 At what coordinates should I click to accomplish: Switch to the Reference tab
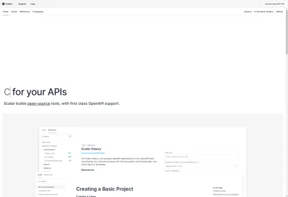tap(25, 11)
